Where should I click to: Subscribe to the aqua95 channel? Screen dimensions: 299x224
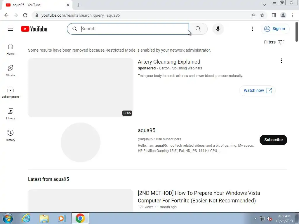pyautogui.click(x=273, y=140)
